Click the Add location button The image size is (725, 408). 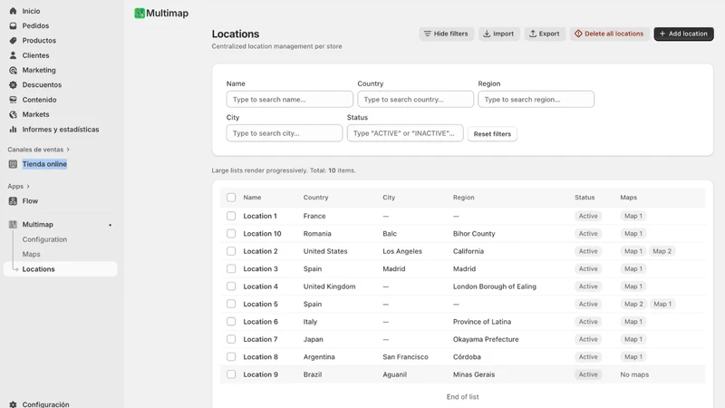[x=683, y=34]
